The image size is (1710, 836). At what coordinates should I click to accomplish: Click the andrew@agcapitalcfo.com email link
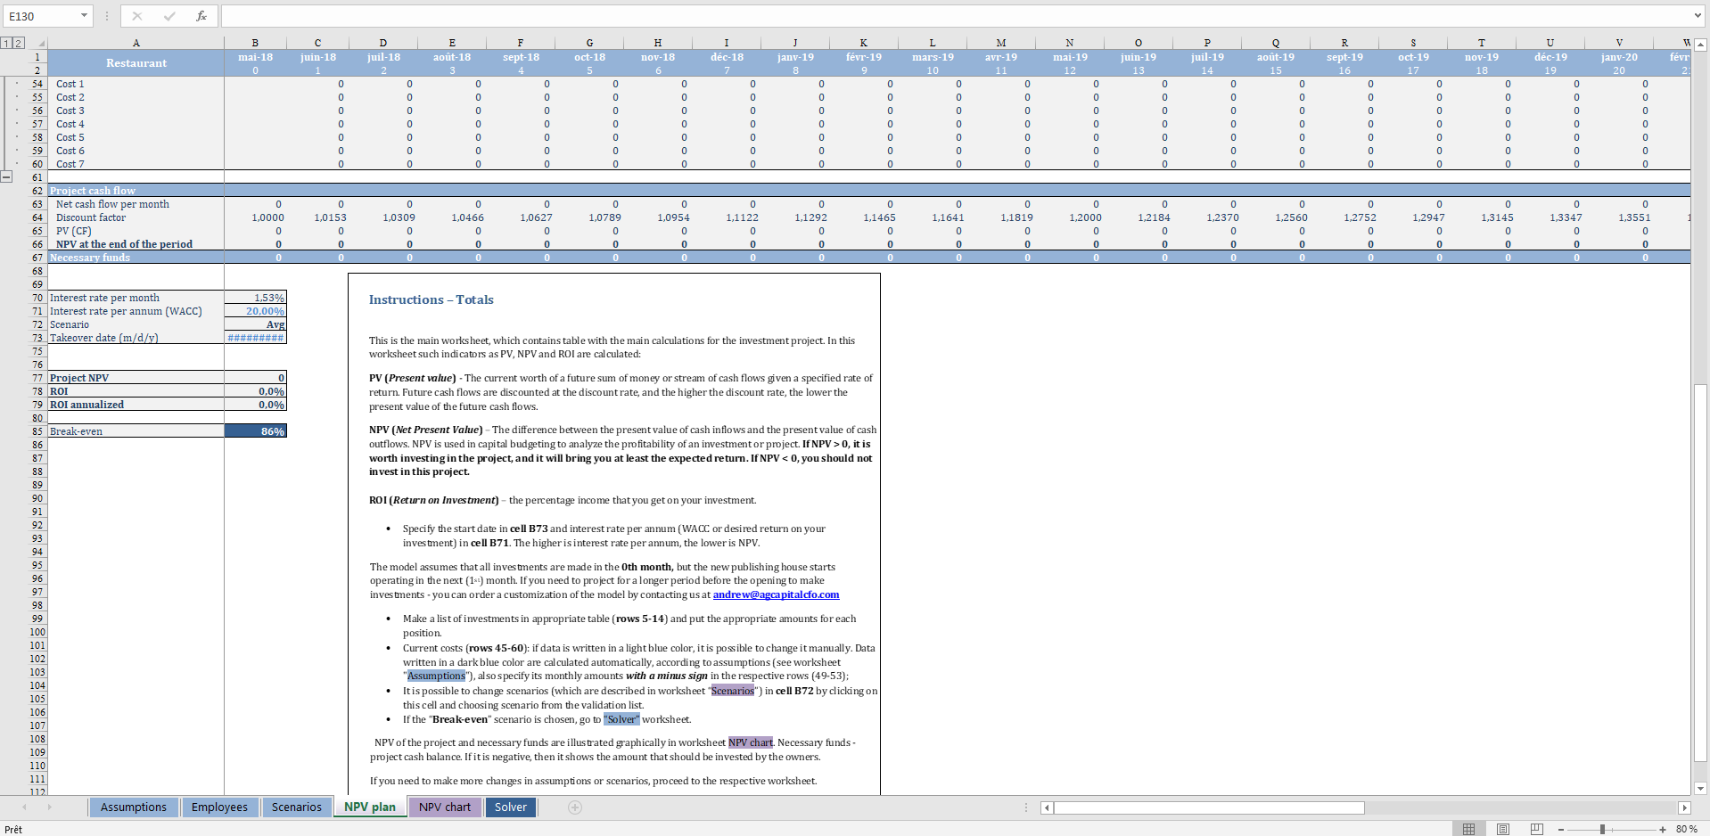pyautogui.click(x=776, y=594)
